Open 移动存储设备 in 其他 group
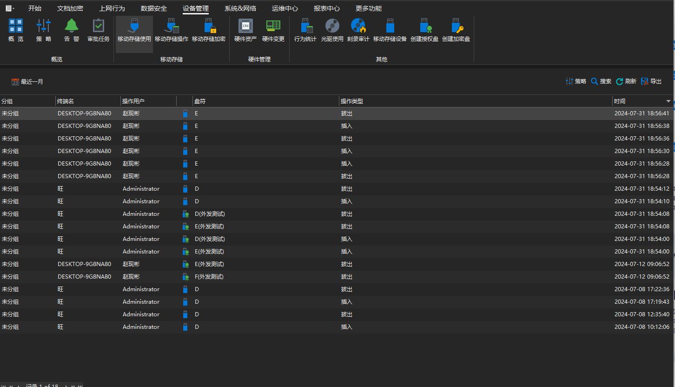Screen dimensions: 675x387 [390, 31]
